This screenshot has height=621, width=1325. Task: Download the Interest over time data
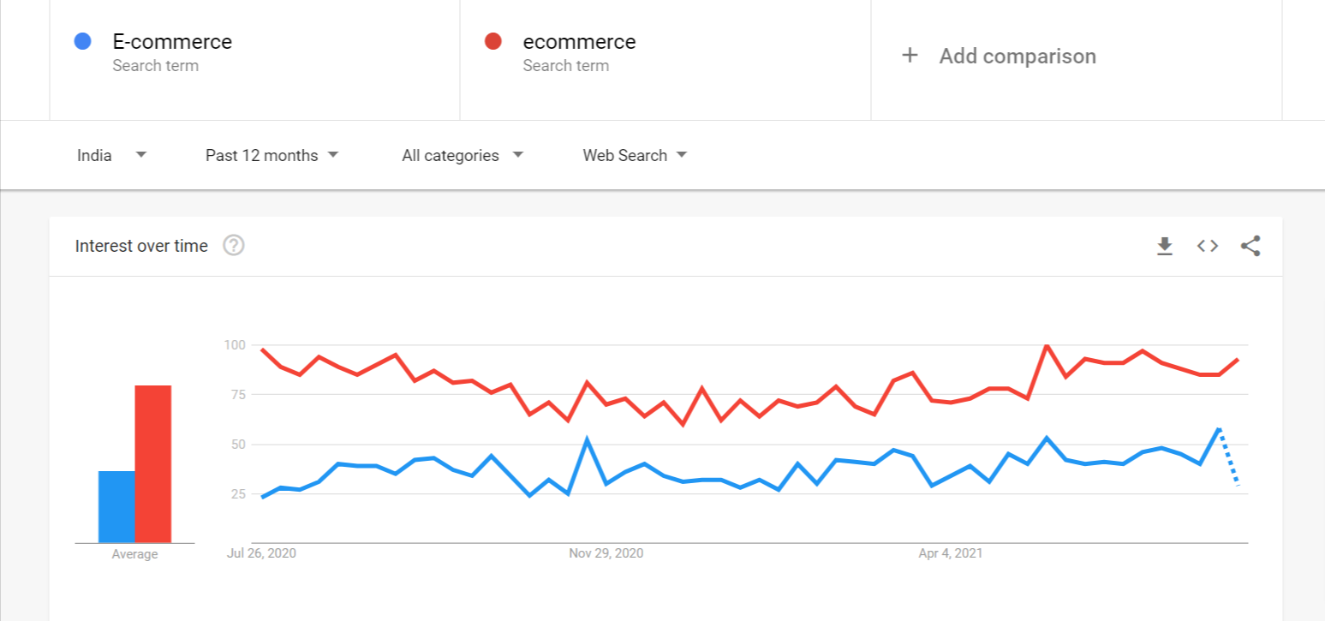(x=1164, y=247)
